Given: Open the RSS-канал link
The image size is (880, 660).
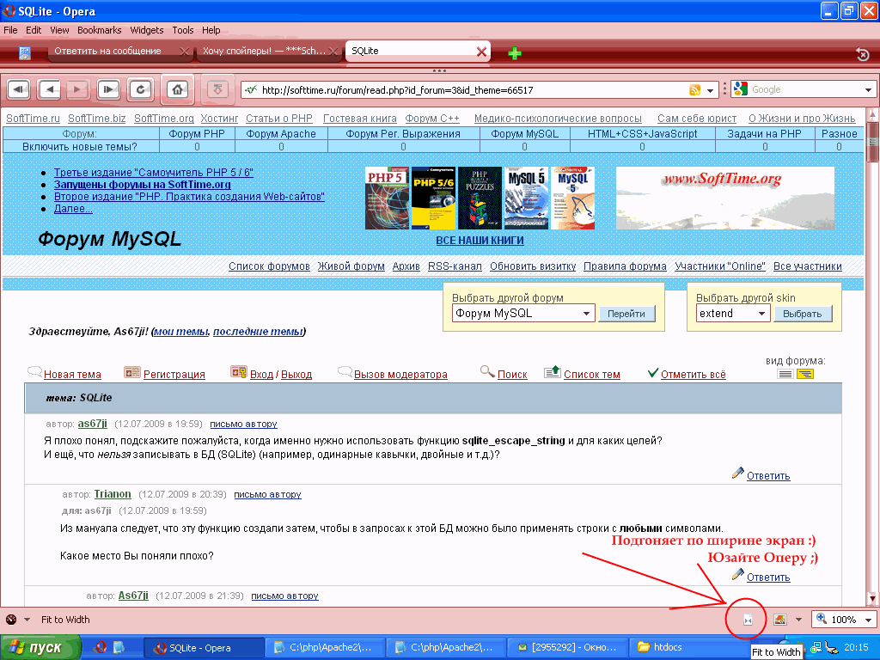Looking at the screenshot, I should [x=455, y=266].
